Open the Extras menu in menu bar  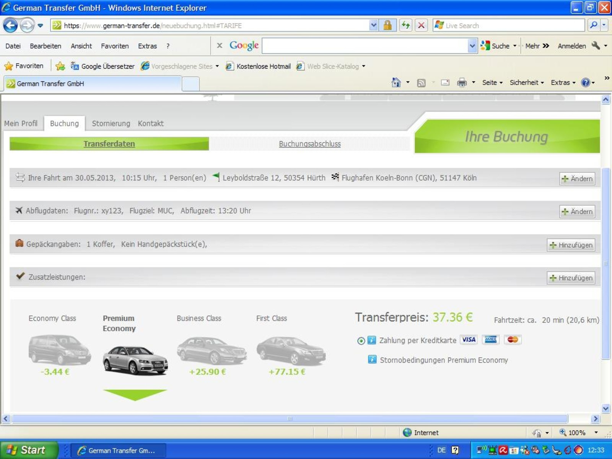(x=147, y=46)
